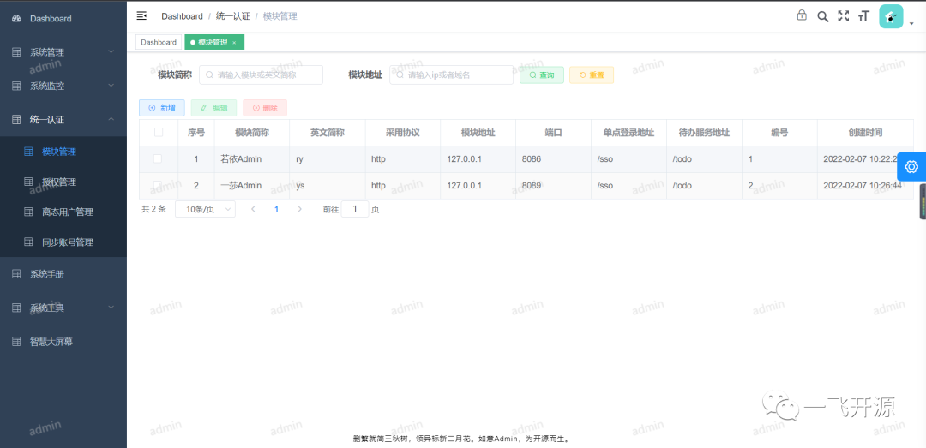The height and width of the screenshot is (448, 926).
Task: Click the user avatar image
Action: click(x=891, y=16)
